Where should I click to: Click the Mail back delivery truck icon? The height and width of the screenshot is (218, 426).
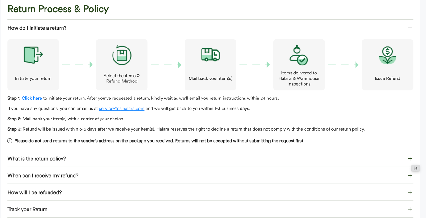211,55
